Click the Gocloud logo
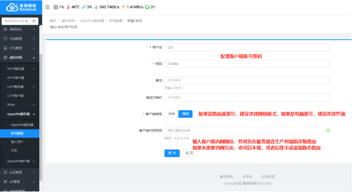 click(x=21, y=7)
